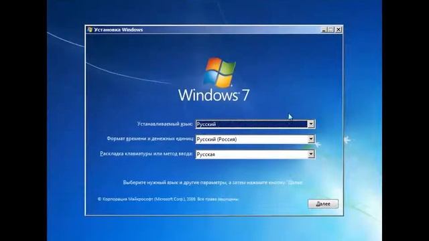Open the Раскладка клавиатуры dropdown arrow
This screenshot has width=429, height=241.
pyautogui.click(x=311, y=155)
